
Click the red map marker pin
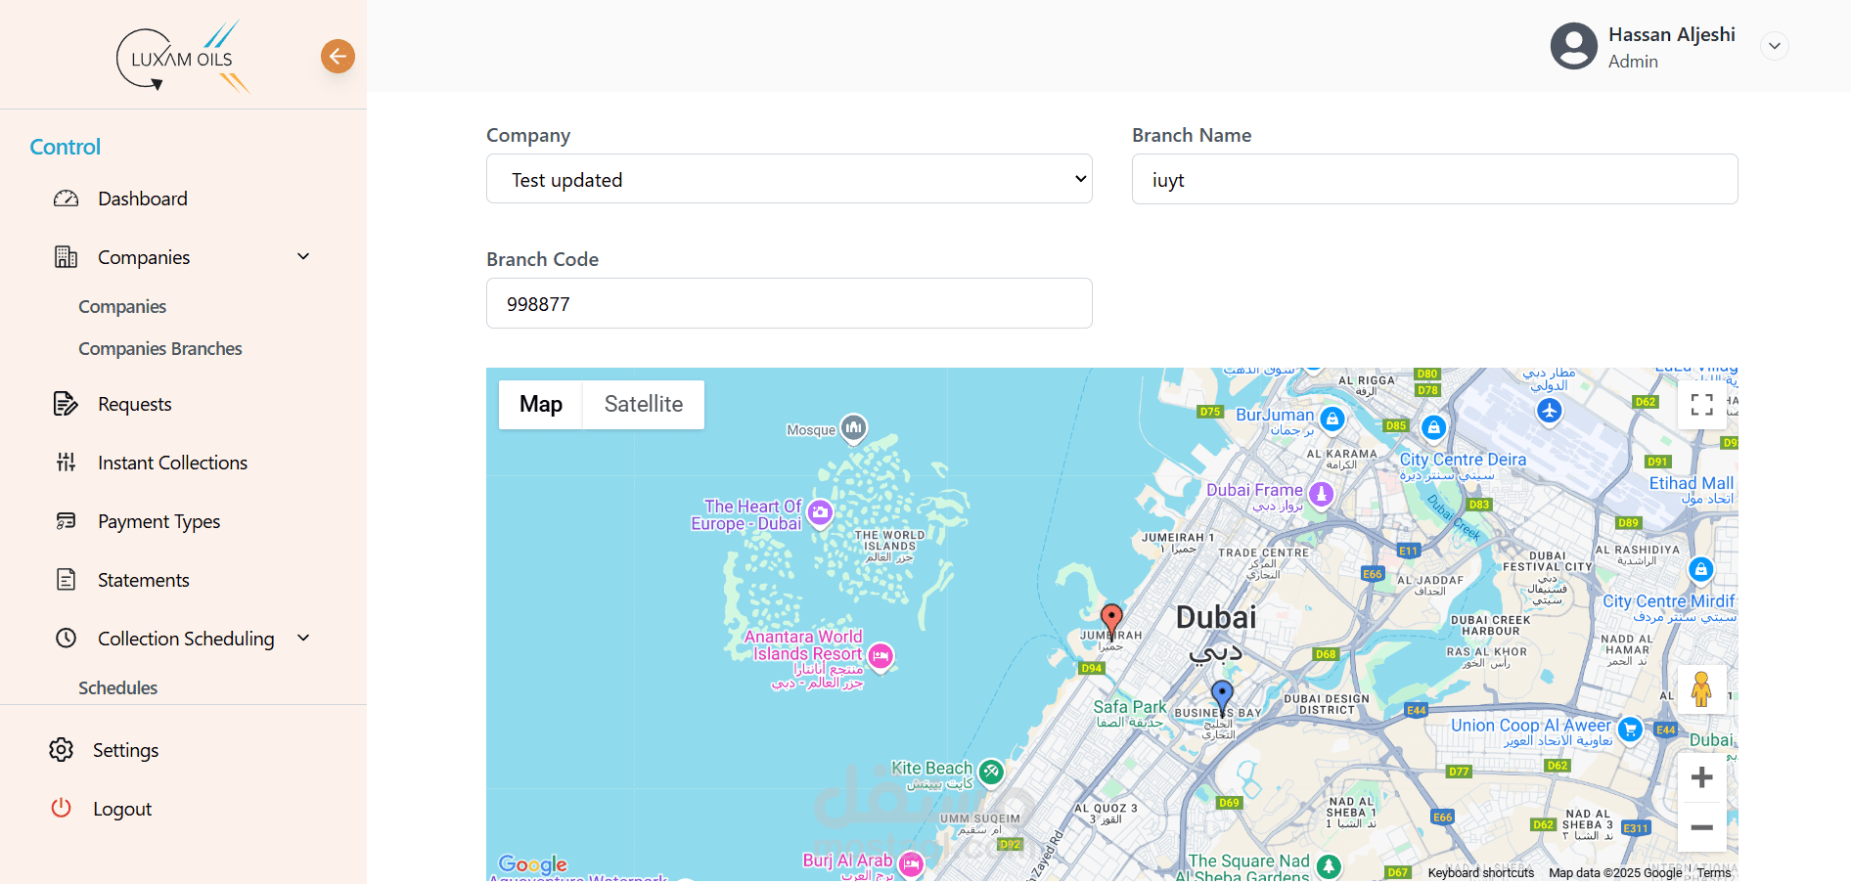tap(1111, 620)
